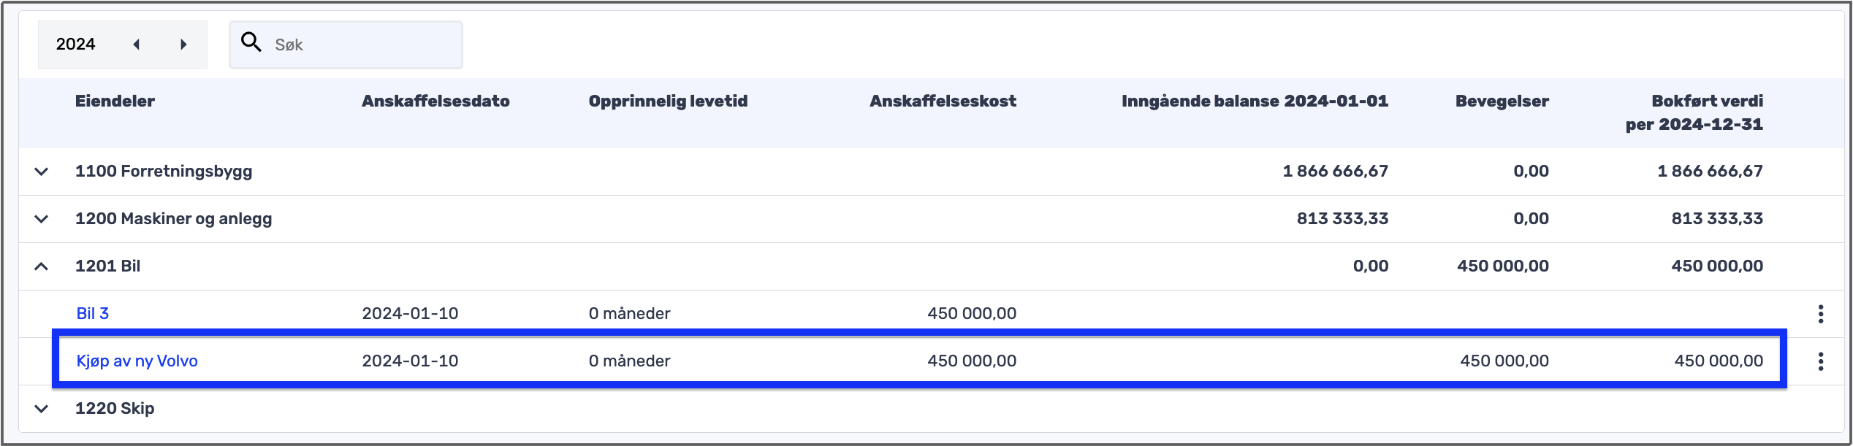This screenshot has height=446, width=1853.
Task: Click the Anskaffelsesdato column header
Action: pyautogui.click(x=435, y=101)
